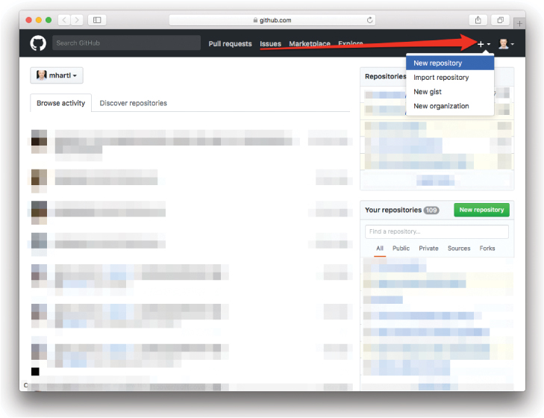Open the plus create-new dropdown
The image size is (544, 418).
coord(484,44)
